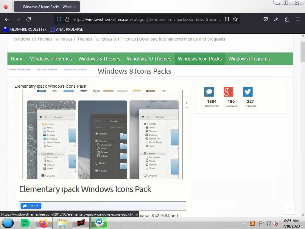This screenshot has width=305, height=229.
Task: Click the Windows 8 Icons Packs page heading
Action: pos(134,71)
